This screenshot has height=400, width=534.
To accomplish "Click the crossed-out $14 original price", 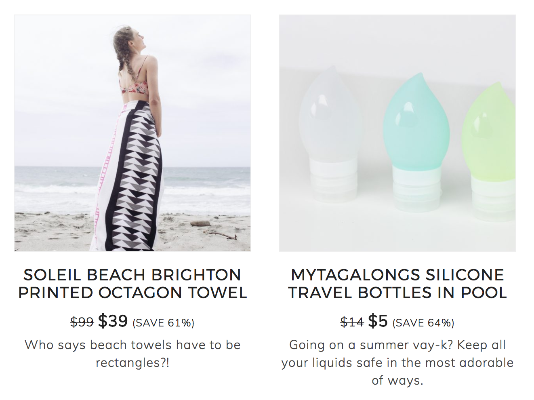I will coord(352,322).
